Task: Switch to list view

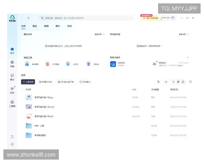Action: pos(173,82)
